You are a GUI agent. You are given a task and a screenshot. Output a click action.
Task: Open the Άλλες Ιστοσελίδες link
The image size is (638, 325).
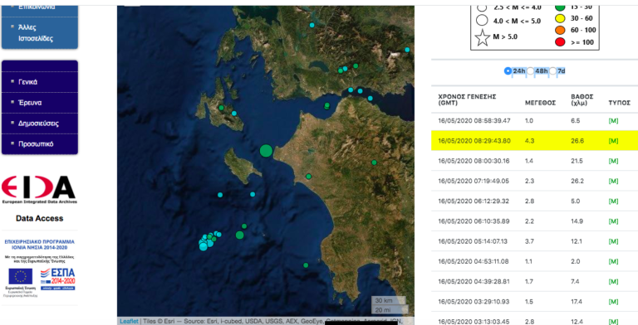pyautogui.click(x=36, y=33)
